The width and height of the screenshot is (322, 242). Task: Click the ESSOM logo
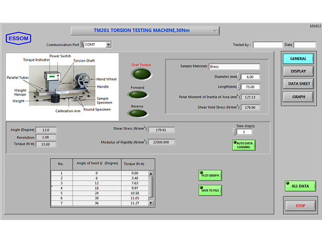pos(19,38)
